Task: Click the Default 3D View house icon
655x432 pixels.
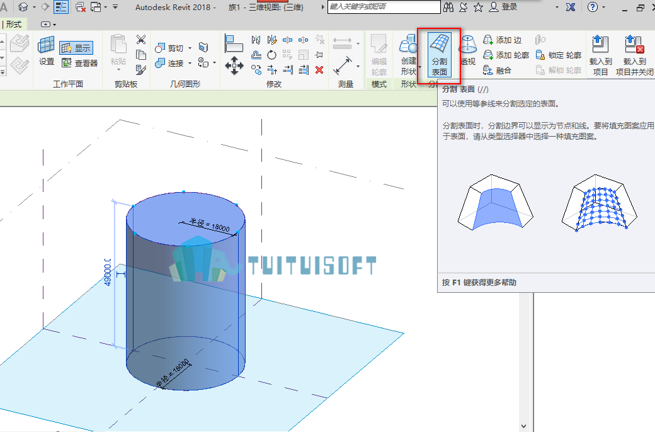Action: tap(24, 7)
